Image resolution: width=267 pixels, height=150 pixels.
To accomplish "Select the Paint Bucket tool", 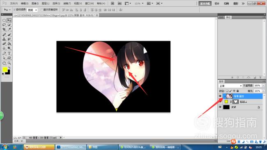I will [9, 44].
